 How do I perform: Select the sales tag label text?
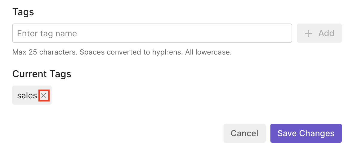(x=27, y=95)
